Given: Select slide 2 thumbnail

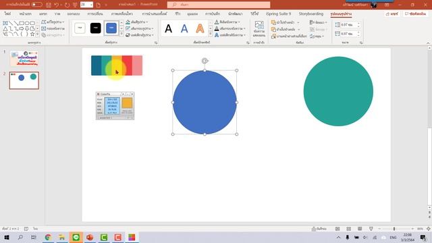Looking at the screenshot, I should point(24,80).
